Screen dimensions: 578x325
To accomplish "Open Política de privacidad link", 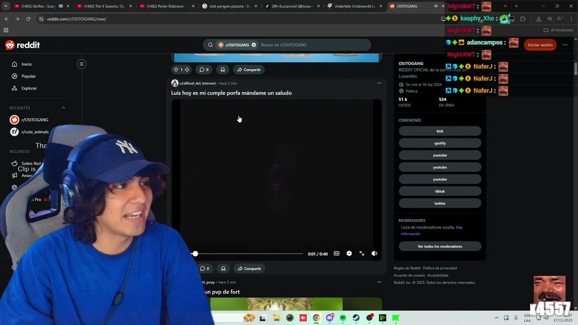I will [x=439, y=268].
